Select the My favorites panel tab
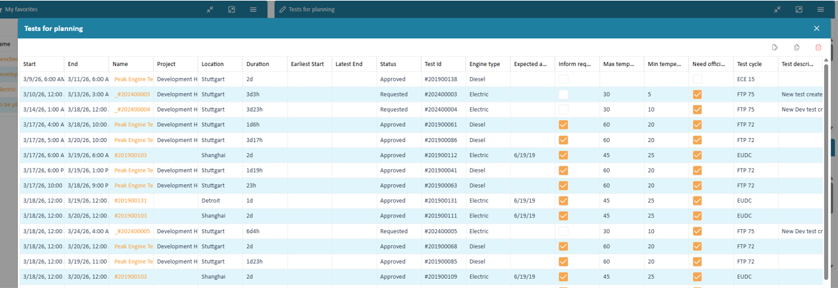838x288 pixels. tap(21, 9)
